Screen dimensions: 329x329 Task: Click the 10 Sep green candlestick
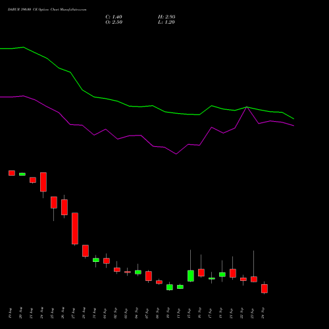(x=170, y=287)
